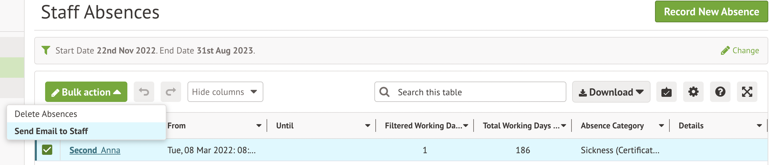Focus the Search this table field
Image resolution: width=775 pixels, height=165 pixels.
point(477,92)
